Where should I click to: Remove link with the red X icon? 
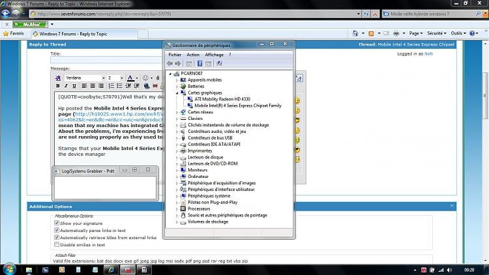pos(155,86)
